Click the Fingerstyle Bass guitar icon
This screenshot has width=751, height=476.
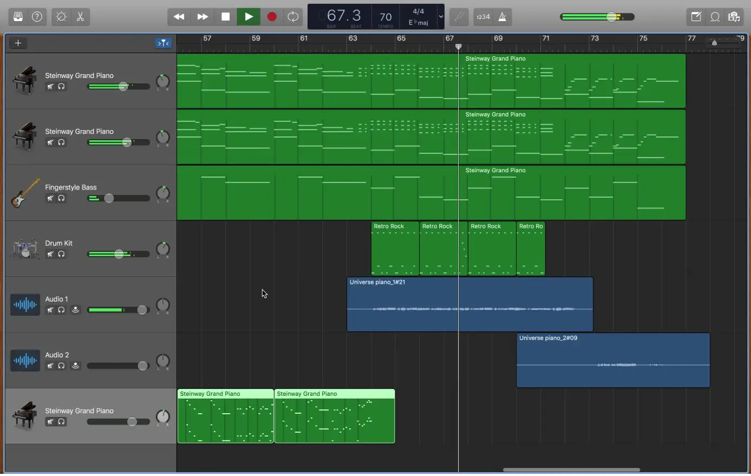pos(25,193)
